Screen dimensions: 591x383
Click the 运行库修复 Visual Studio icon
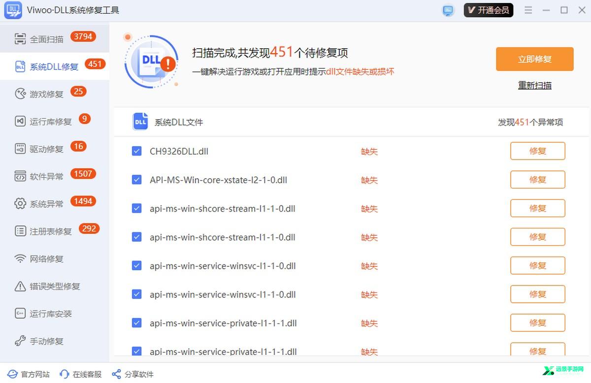pos(20,122)
